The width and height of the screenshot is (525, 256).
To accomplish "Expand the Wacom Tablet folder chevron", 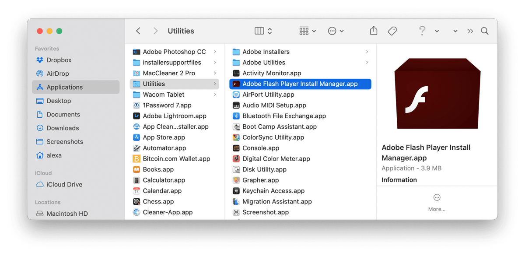I will tap(215, 94).
